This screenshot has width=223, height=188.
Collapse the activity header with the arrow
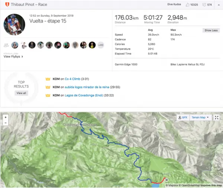(219, 5)
